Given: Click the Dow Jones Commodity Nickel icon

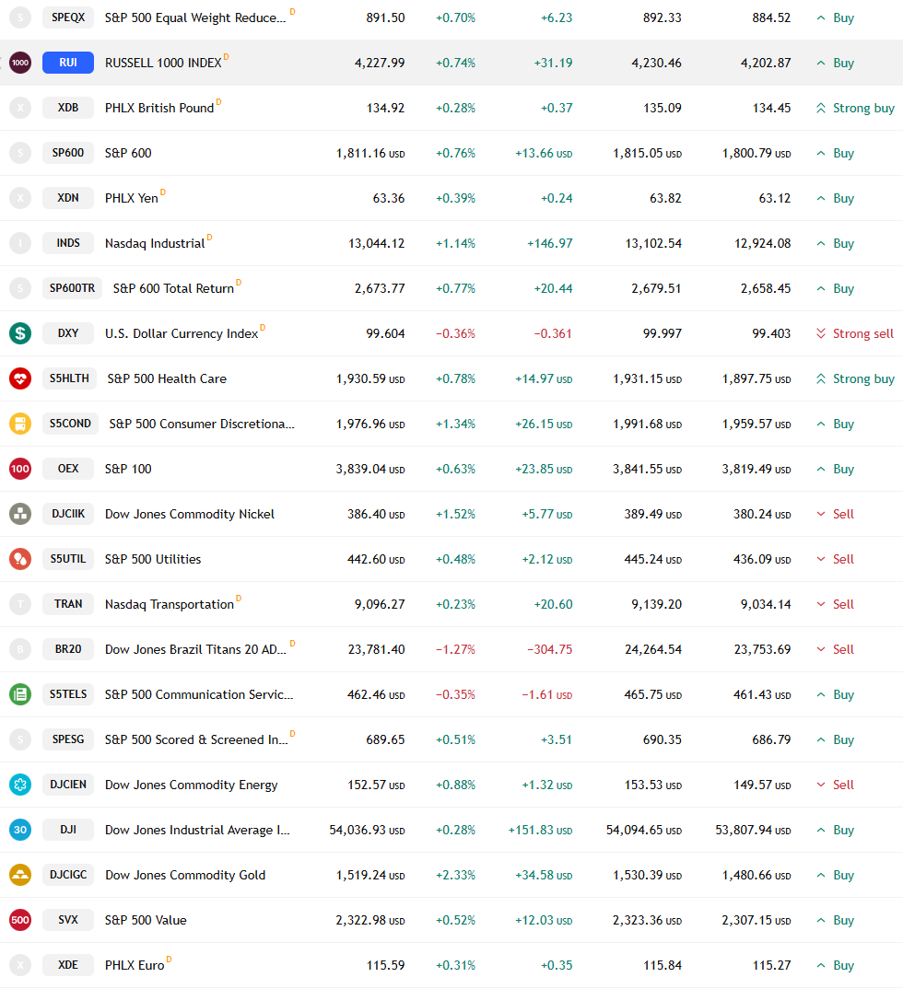Looking at the screenshot, I should click(20, 514).
